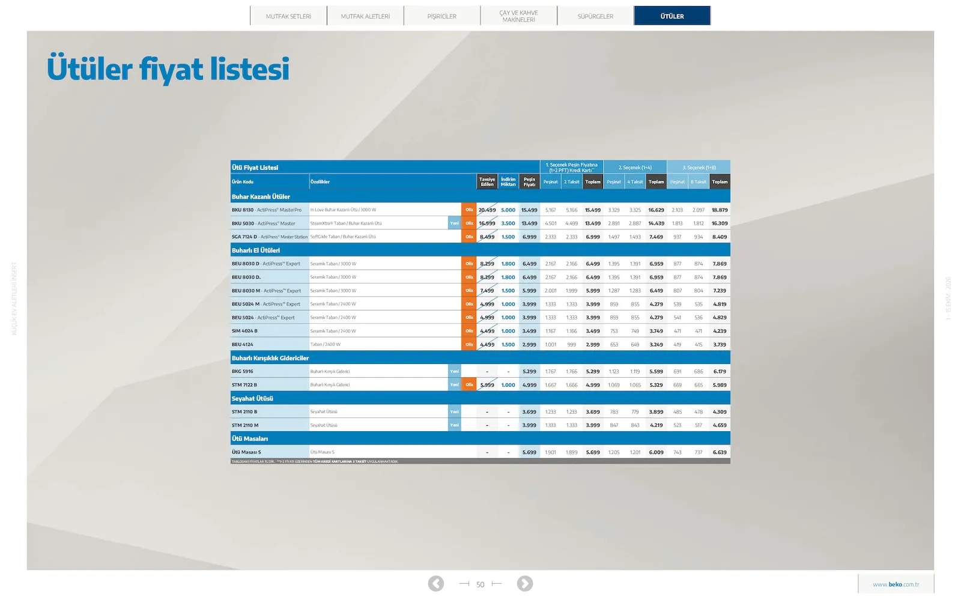
Task: Select BKU 8130 ActiPress MasterPro row
Action: click(480, 210)
